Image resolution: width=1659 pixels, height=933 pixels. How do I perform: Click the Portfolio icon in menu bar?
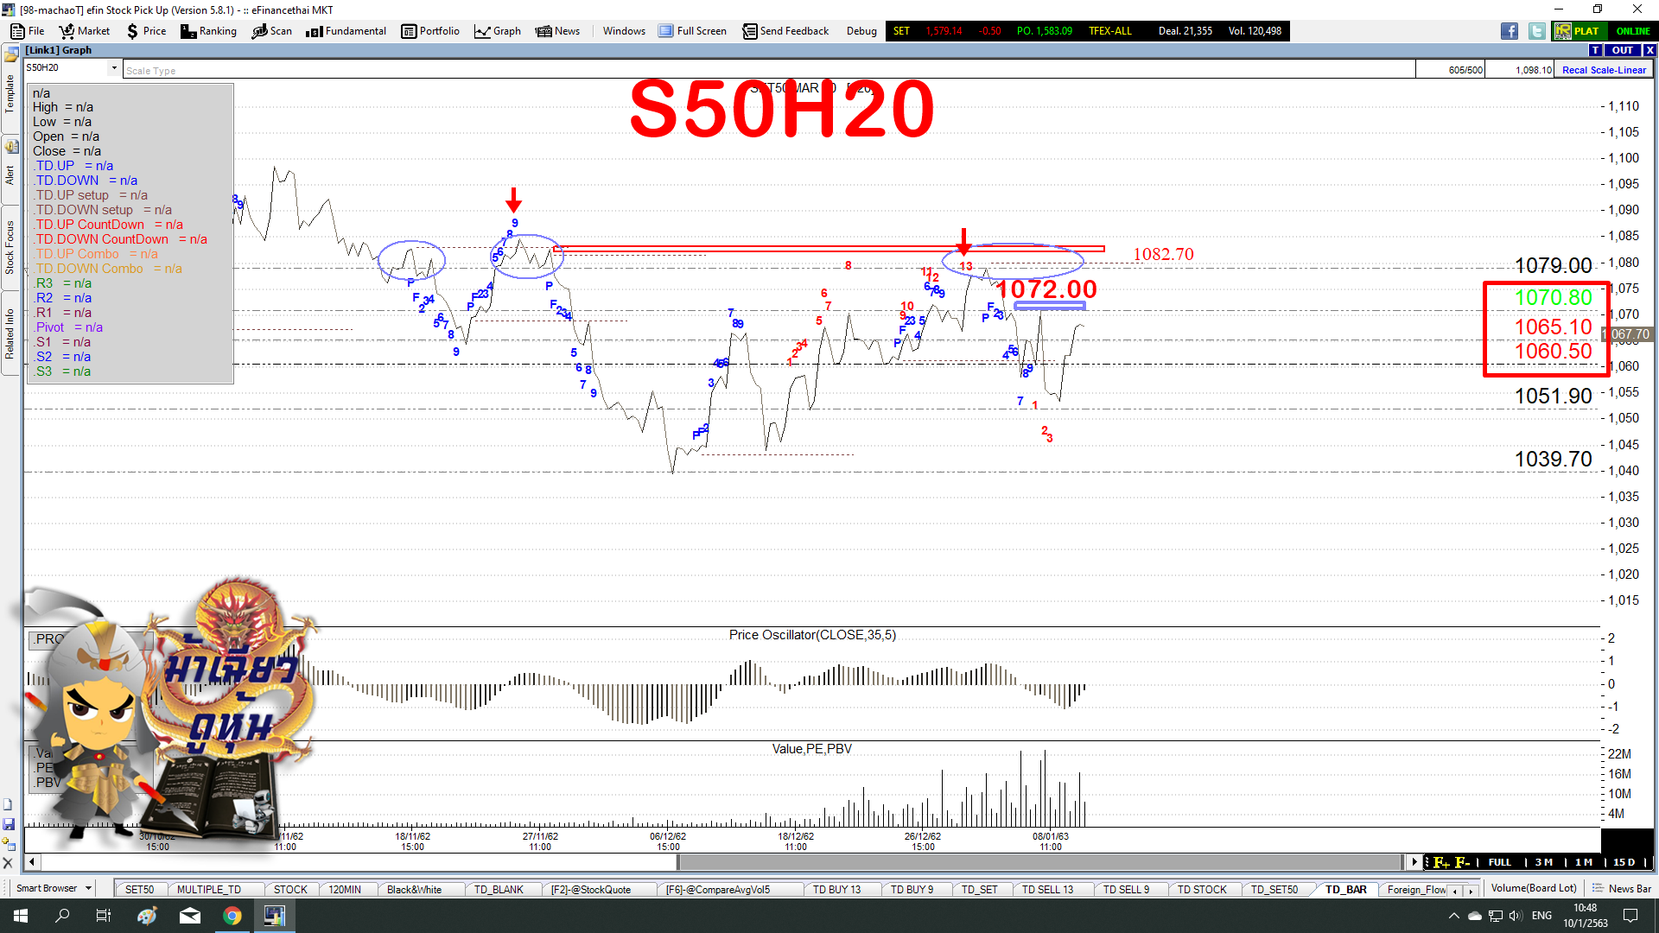pyautogui.click(x=409, y=31)
